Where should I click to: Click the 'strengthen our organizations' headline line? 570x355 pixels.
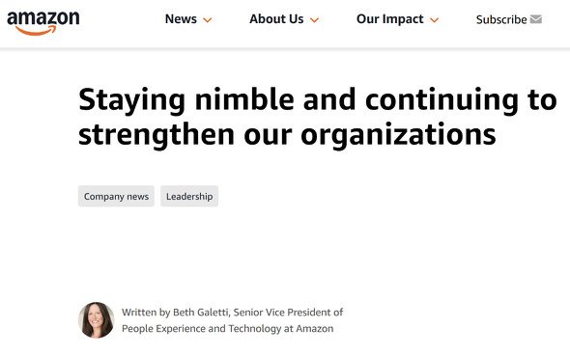pos(287,136)
